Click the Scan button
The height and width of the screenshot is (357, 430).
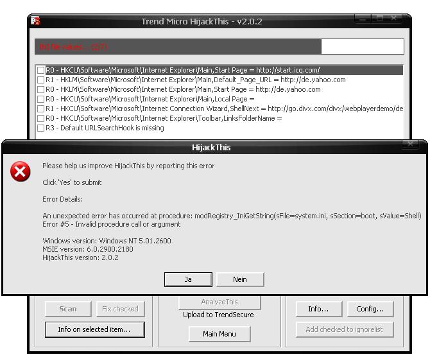point(68,309)
